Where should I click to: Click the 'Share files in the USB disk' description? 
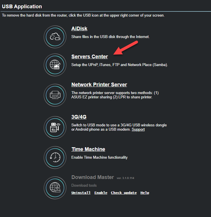pos(110,37)
